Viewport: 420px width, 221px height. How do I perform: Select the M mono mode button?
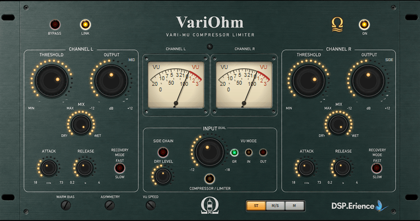coord(295,206)
